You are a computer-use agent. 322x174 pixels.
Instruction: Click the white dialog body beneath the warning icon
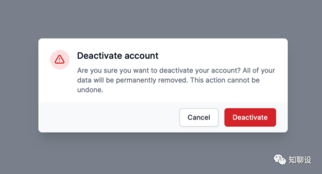60,86
